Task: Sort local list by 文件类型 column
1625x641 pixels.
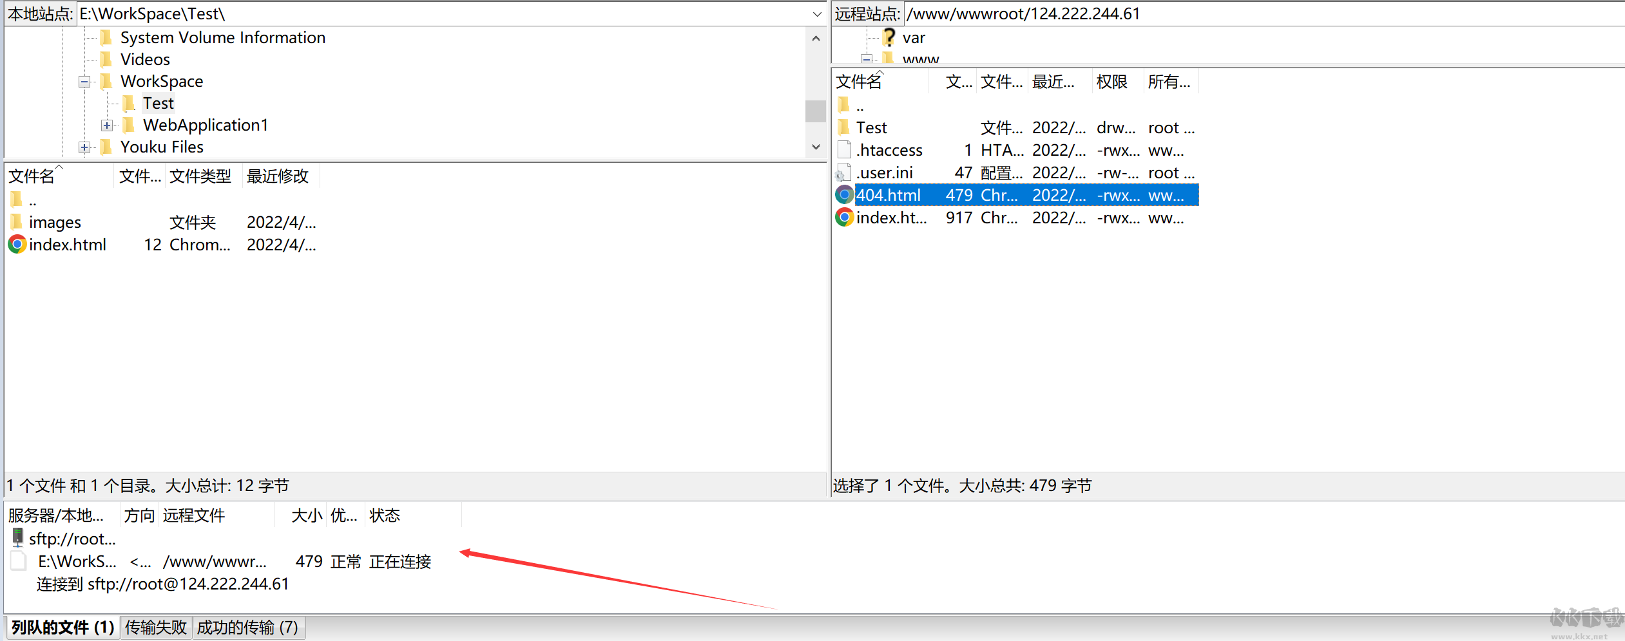Action: point(204,176)
